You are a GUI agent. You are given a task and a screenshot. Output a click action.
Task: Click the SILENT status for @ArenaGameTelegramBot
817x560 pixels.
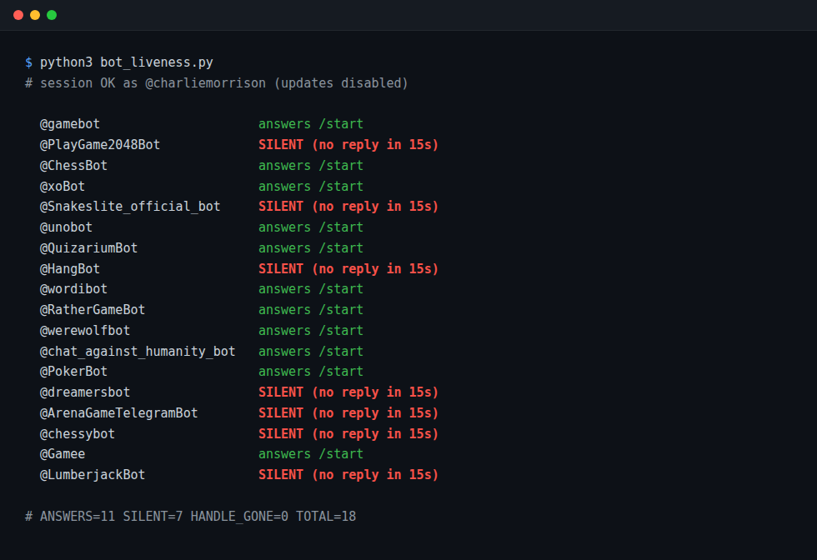[348, 413]
